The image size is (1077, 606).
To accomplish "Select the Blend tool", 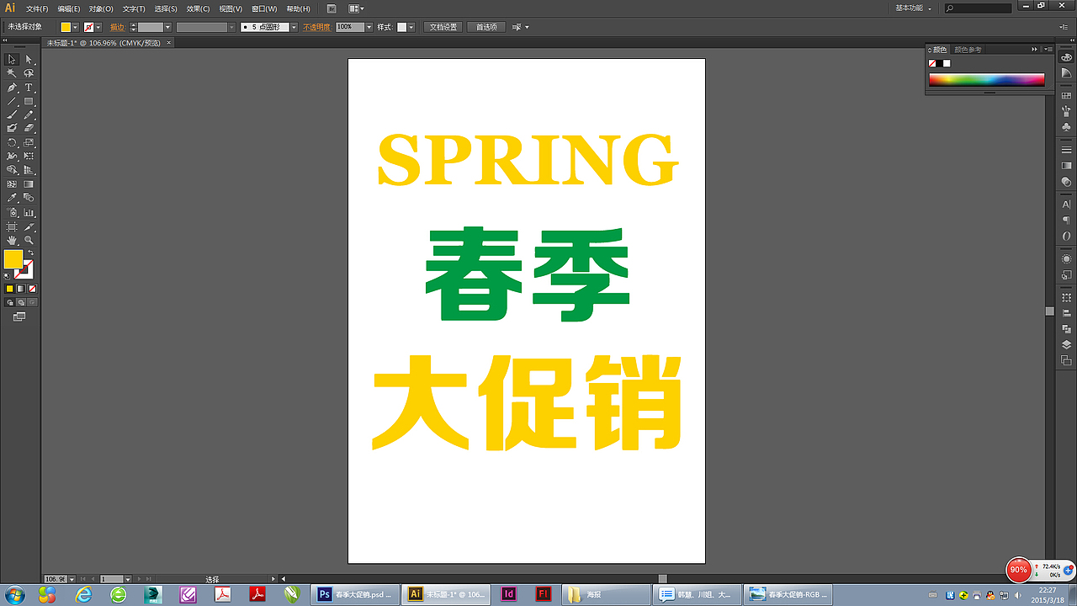I will [x=29, y=199].
